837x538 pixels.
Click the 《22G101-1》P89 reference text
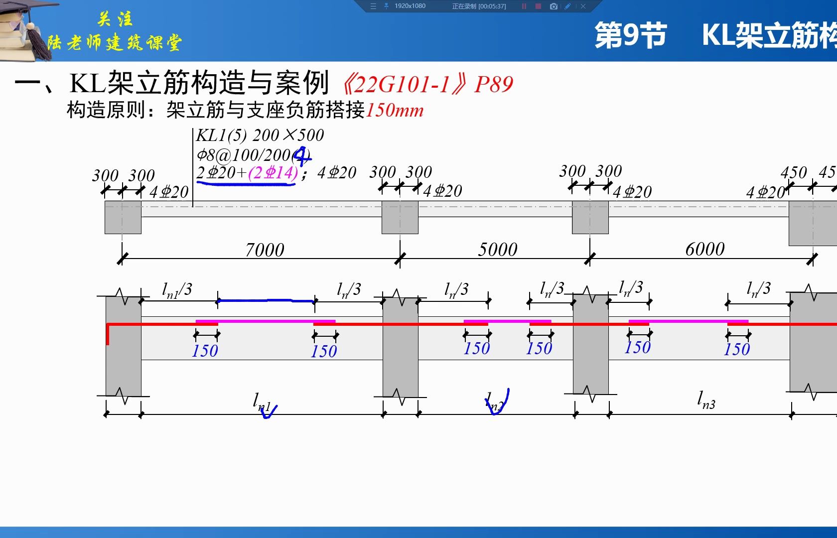(x=427, y=84)
